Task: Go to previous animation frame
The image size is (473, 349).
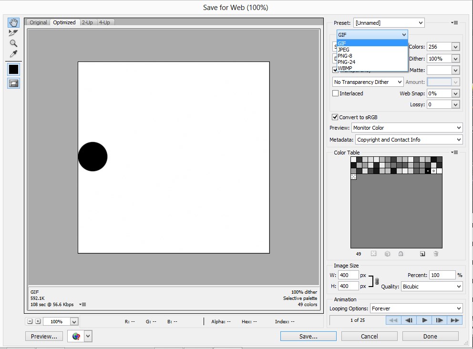Action: tap(409, 320)
